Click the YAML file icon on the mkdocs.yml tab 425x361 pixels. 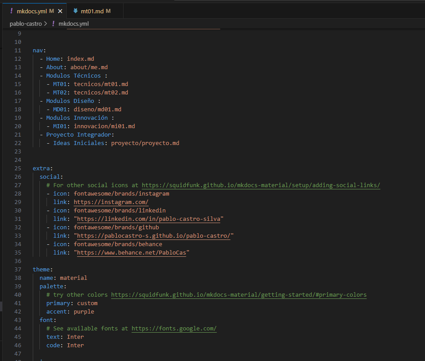pyautogui.click(x=12, y=11)
